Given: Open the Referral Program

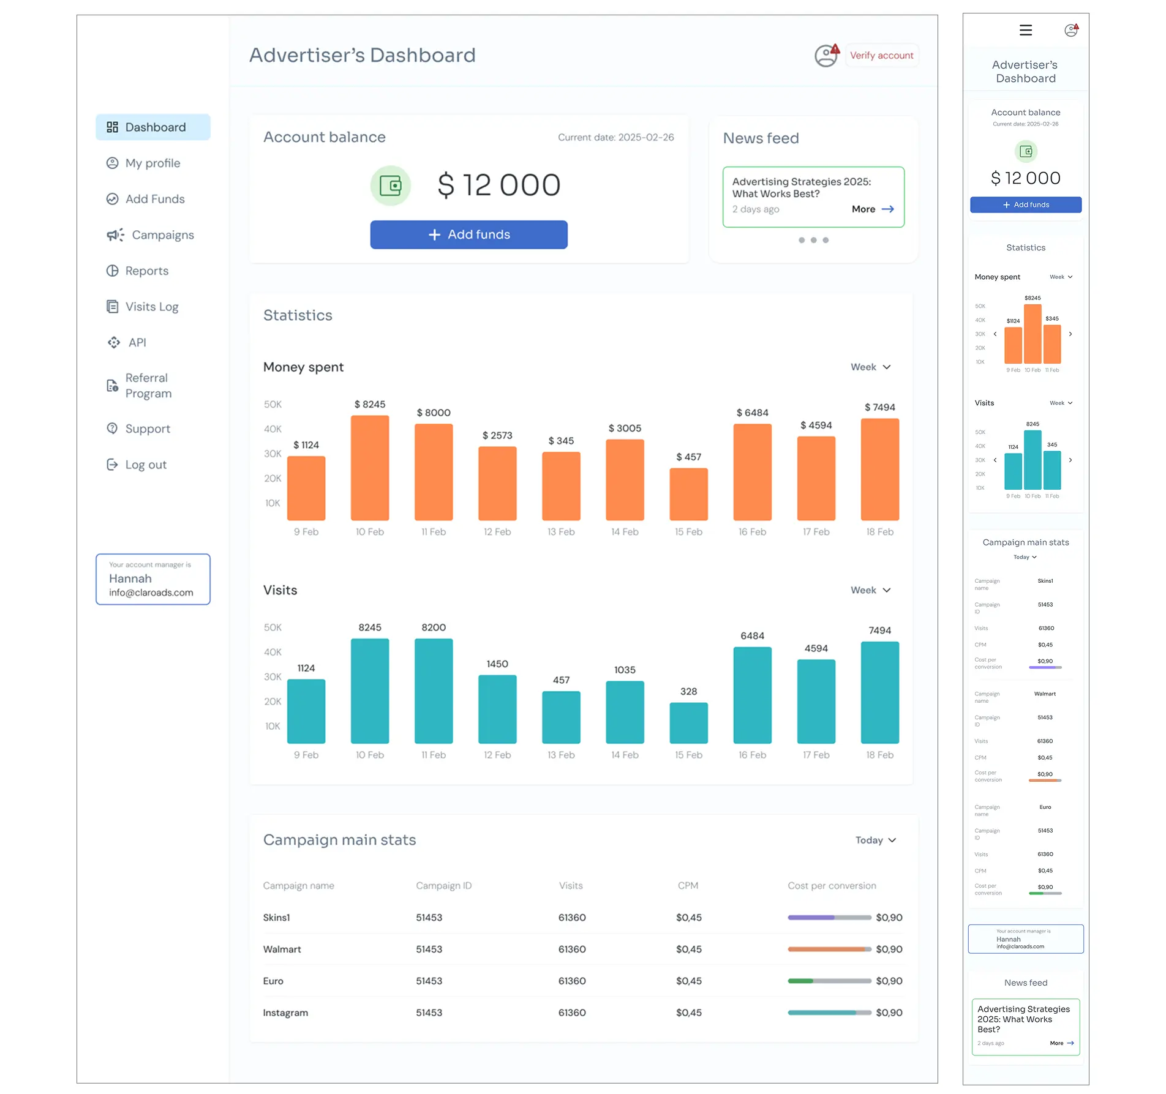Looking at the screenshot, I should pyautogui.click(x=147, y=385).
